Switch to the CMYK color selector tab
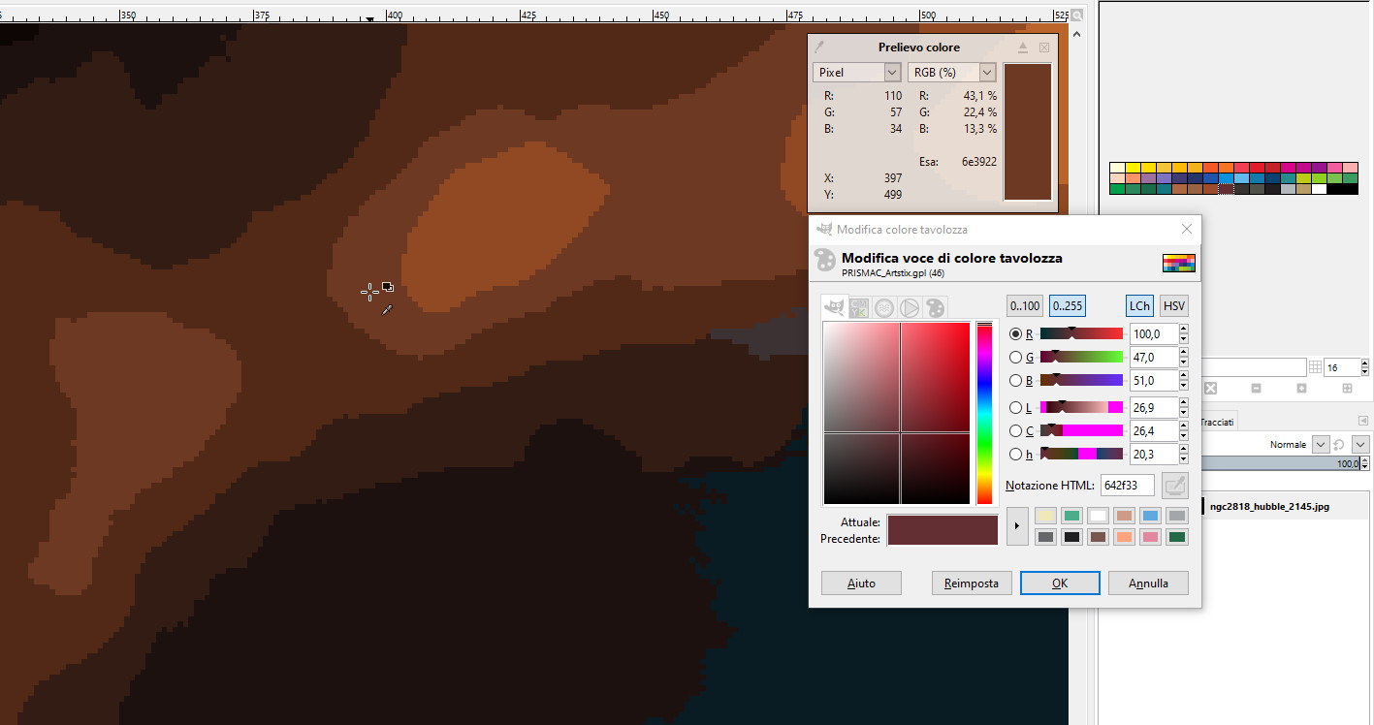The height and width of the screenshot is (725, 1374). coord(859,307)
